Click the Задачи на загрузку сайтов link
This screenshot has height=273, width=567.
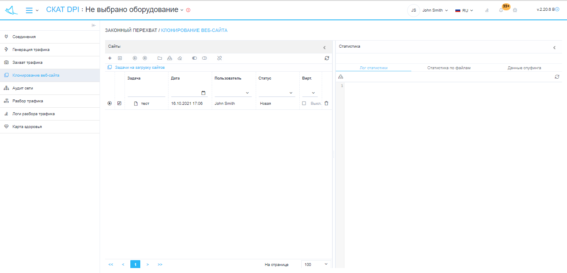[x=139, y=67]
